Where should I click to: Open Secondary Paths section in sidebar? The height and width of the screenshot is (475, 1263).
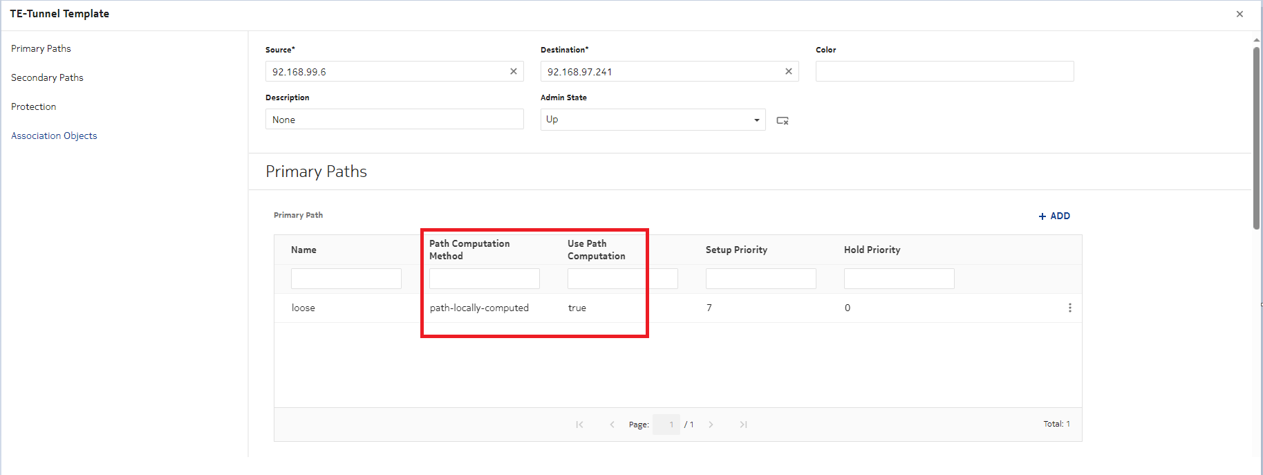47,77
